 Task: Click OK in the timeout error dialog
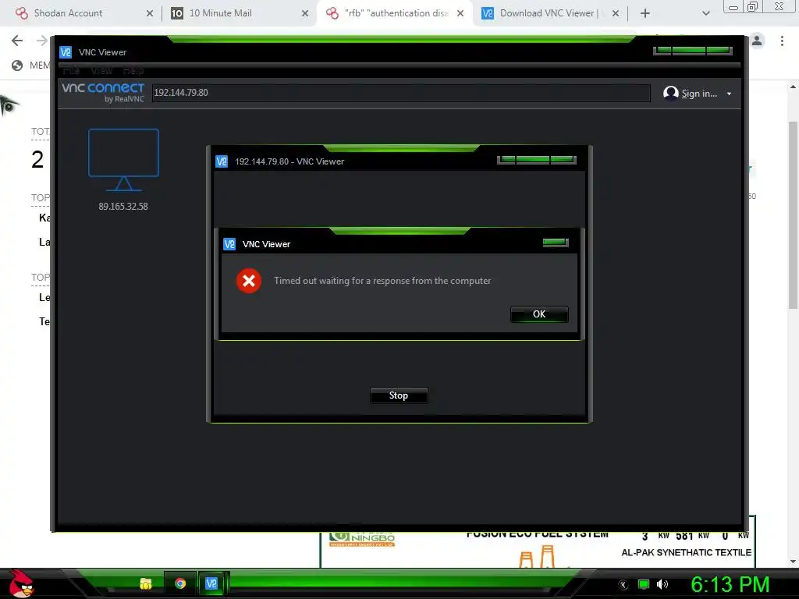tap(539, 314)
